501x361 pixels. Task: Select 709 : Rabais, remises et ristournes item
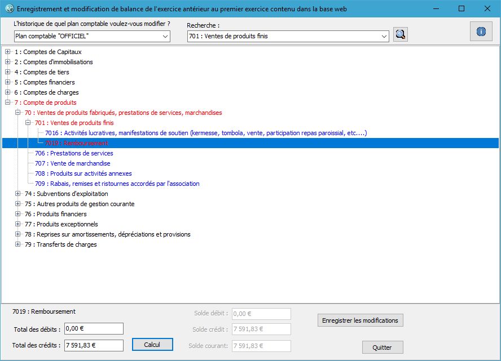[117, 184]
